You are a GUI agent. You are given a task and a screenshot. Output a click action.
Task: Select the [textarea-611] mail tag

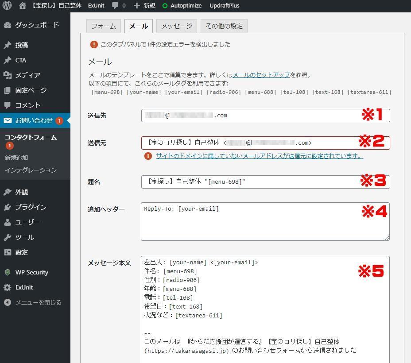(x=369, y=92)
